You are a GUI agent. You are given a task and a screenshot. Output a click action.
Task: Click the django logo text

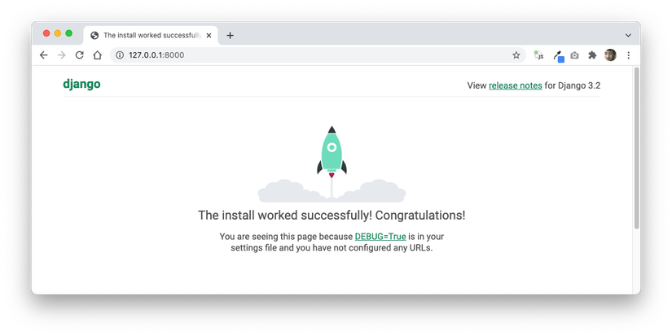tap(81, 84)
